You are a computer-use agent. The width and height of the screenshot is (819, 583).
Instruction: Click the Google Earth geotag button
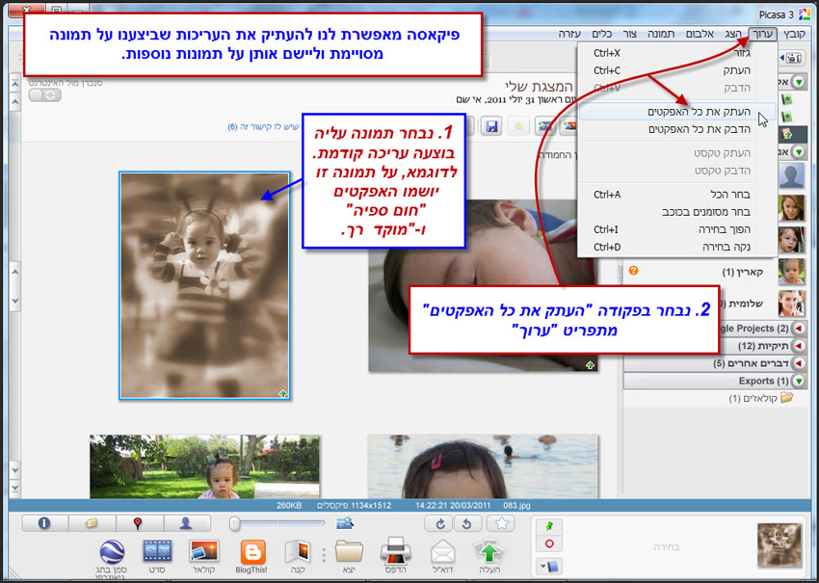coord(112,558)
